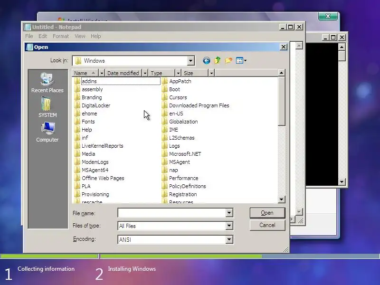Select Computer in places sidebar
Viewport: 380px width, 285px height.
tap(47, 132)
